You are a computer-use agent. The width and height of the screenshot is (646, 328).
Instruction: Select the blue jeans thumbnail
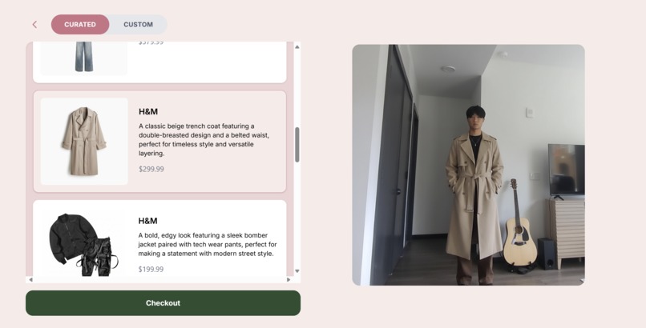pos(84,58)
